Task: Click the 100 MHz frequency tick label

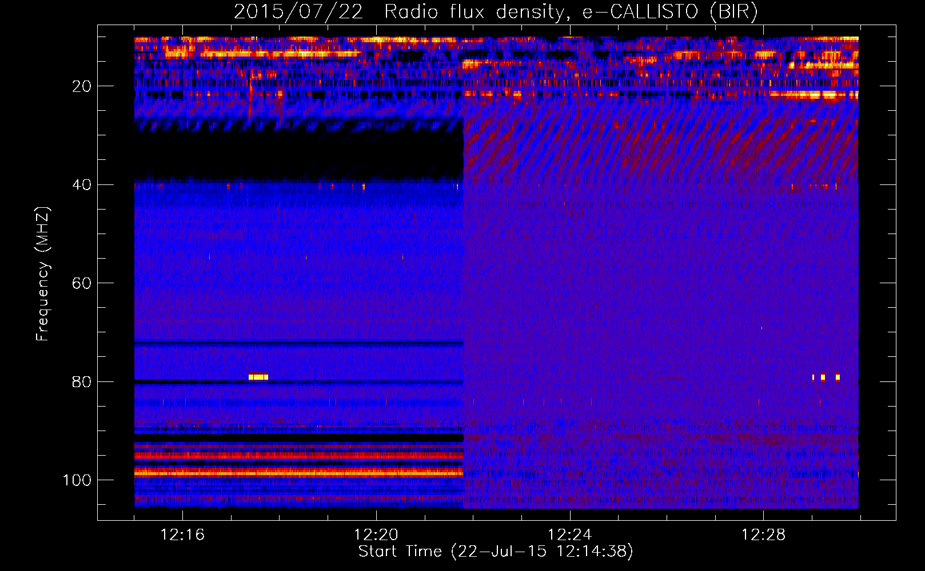Action: (x=78, y=480)
